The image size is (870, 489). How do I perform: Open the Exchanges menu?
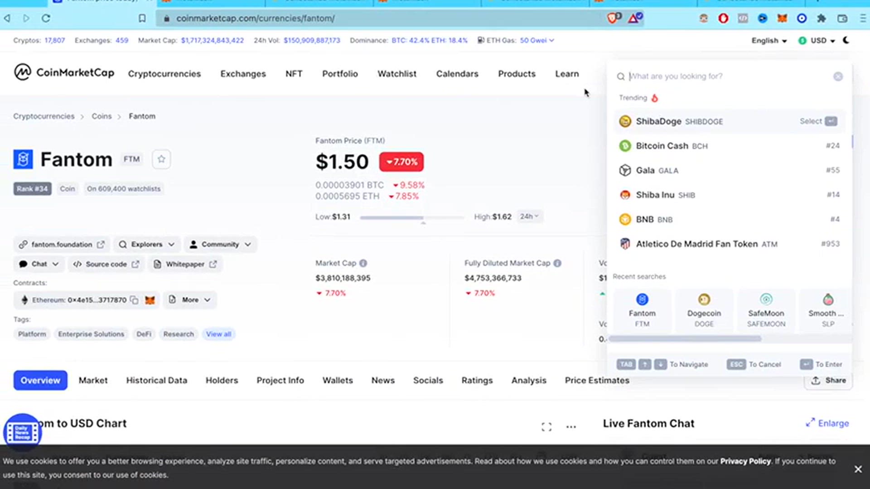click(x=243, y=74)
